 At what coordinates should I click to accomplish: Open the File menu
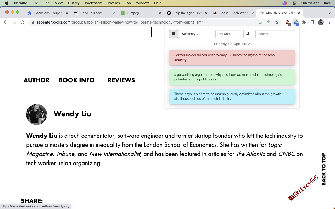(x=35, y=3)
